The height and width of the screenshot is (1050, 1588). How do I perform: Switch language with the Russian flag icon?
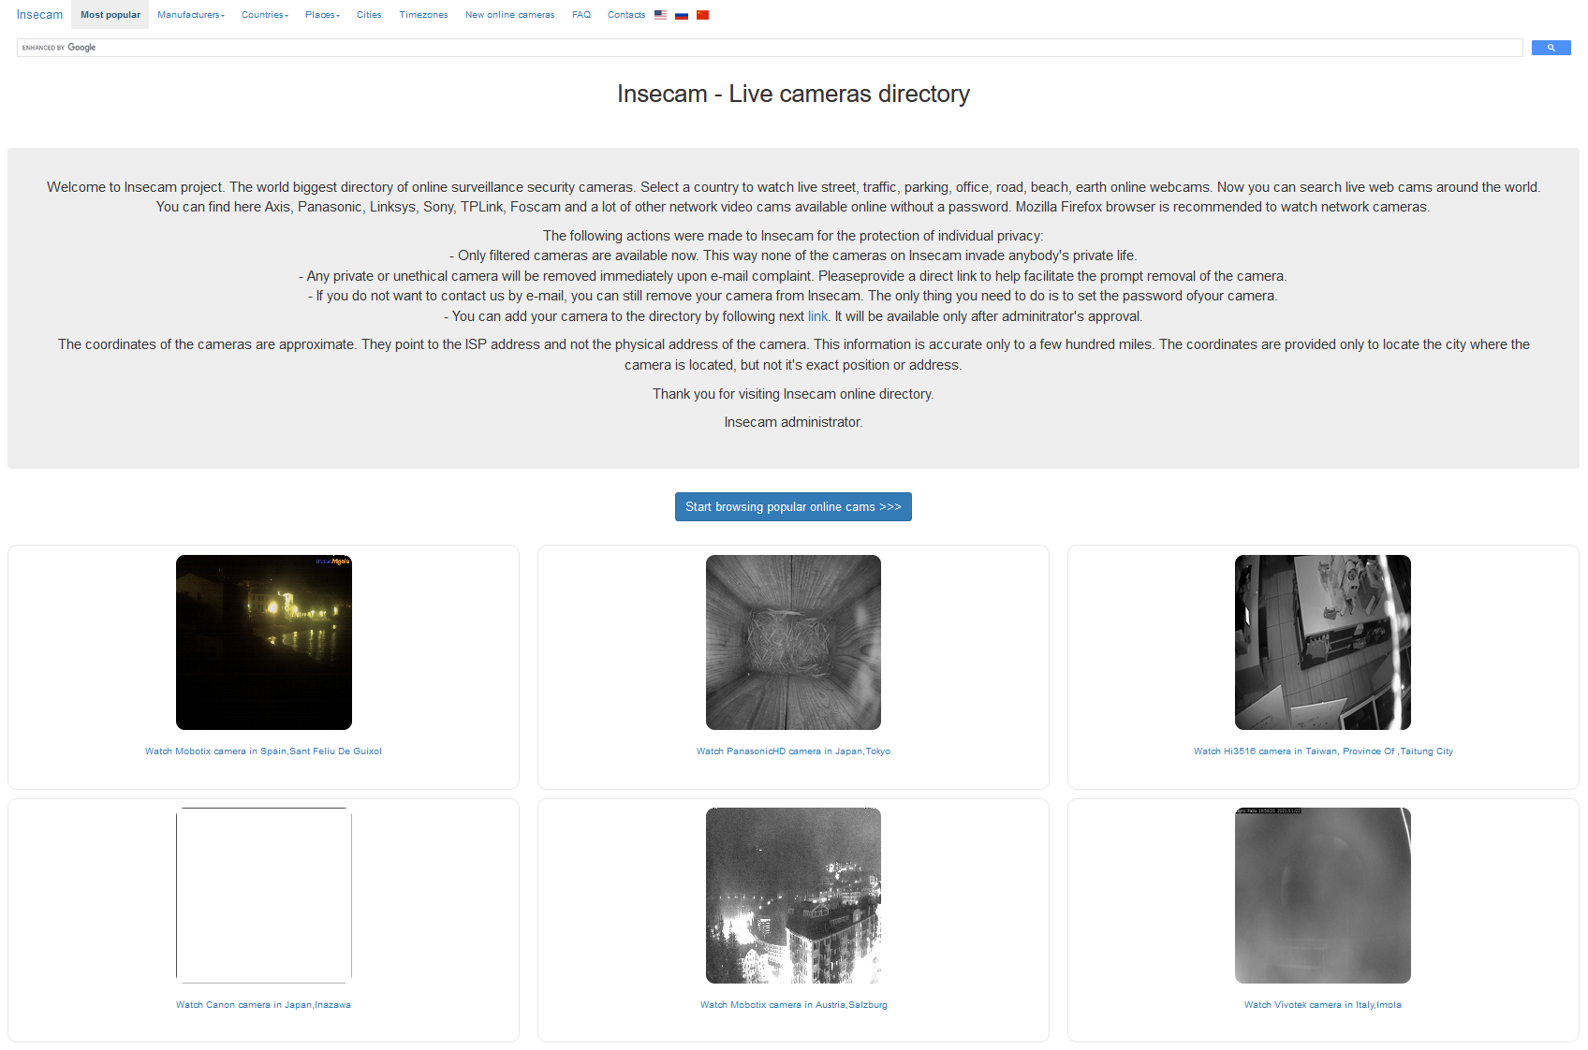682,15
